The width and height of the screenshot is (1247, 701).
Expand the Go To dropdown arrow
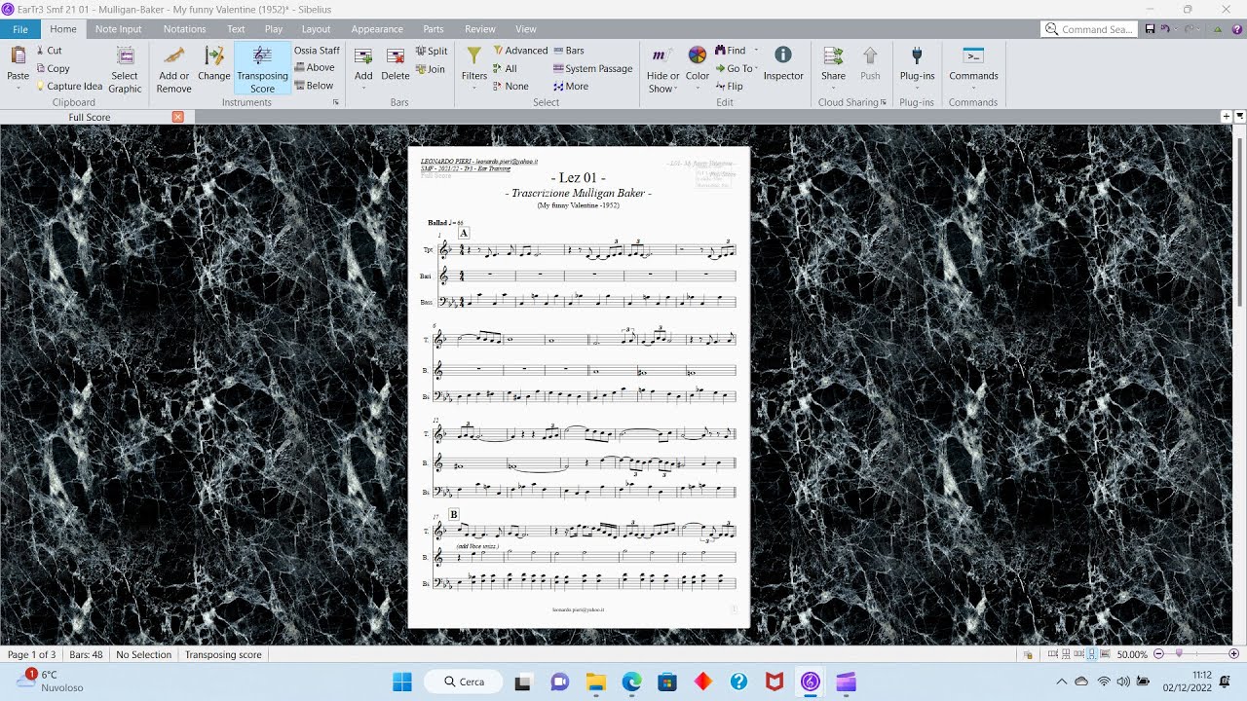coord(756,68)
